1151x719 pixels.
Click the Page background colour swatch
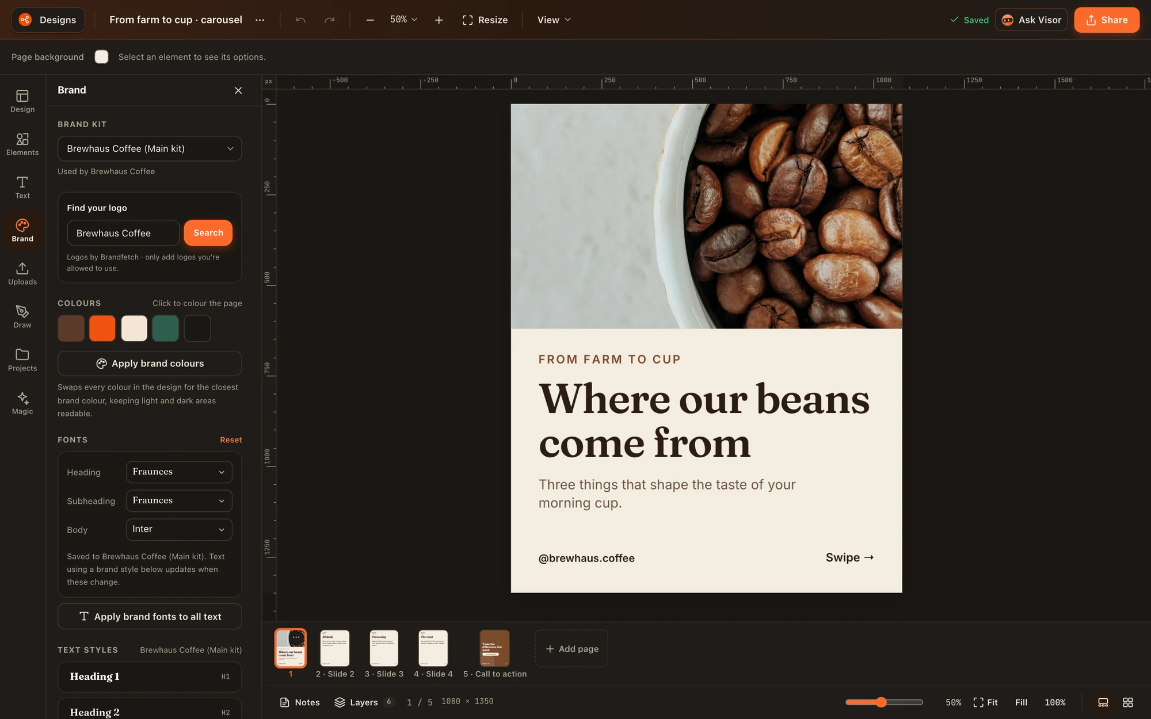tap(101, 56)
